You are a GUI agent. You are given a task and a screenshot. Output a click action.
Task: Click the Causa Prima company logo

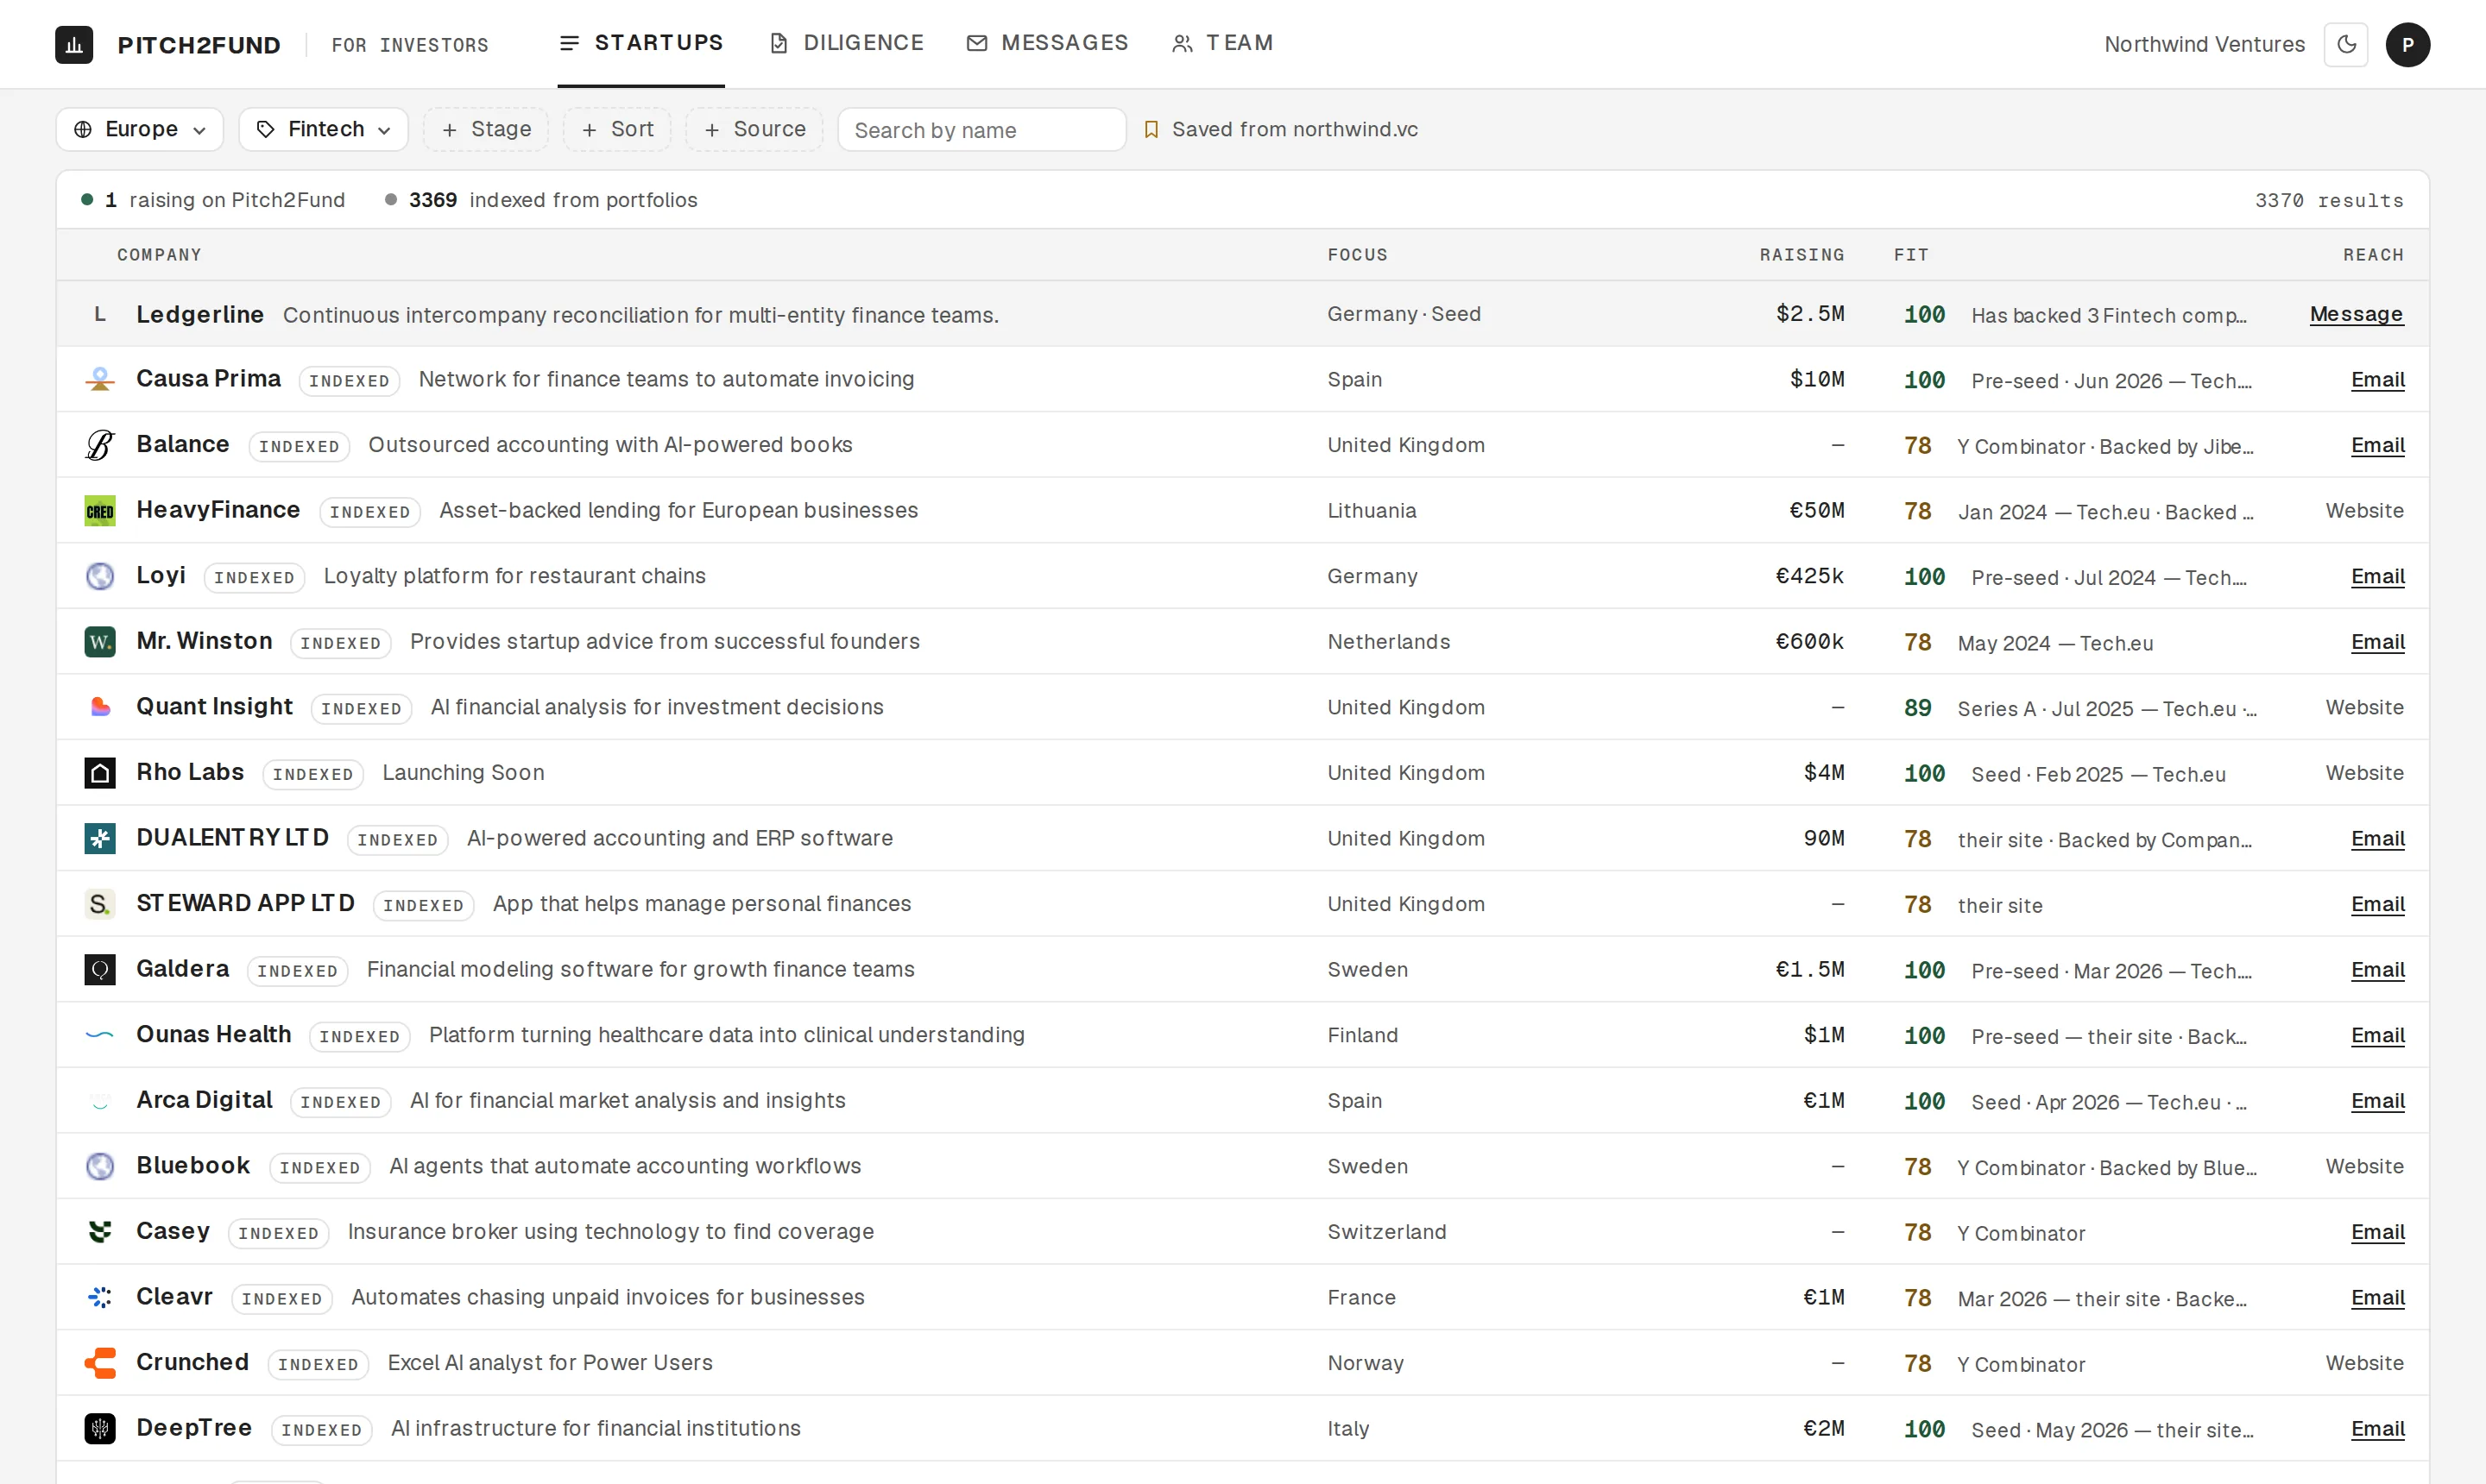click(x=100, y=380)
